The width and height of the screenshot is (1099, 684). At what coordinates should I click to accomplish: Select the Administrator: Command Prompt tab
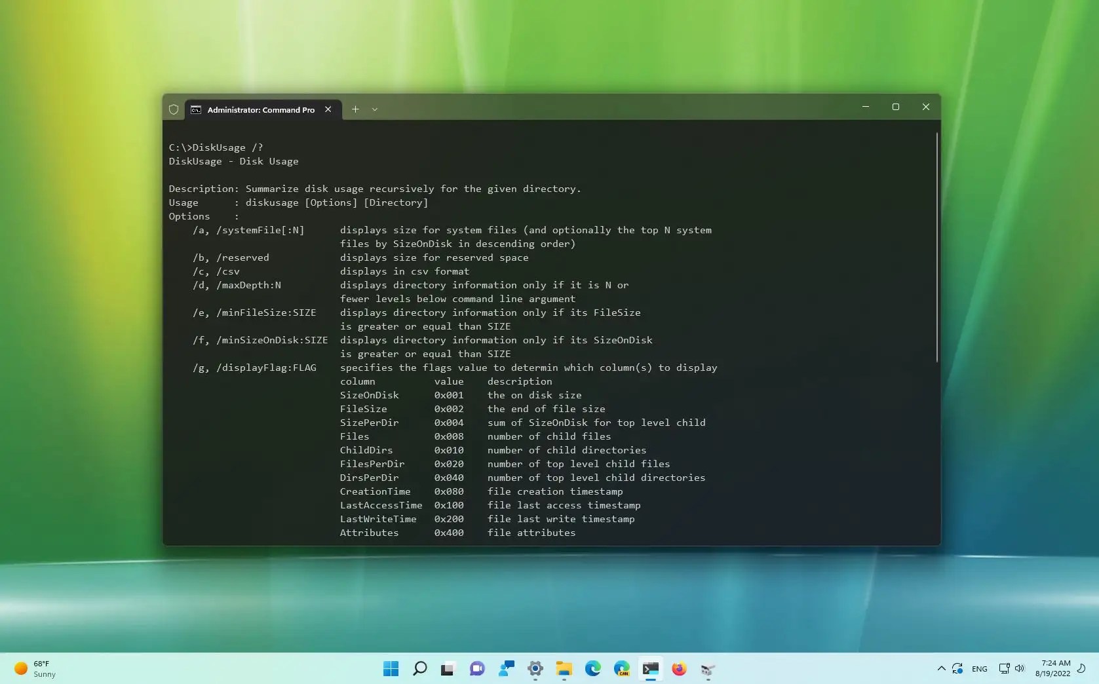[259, 109]
